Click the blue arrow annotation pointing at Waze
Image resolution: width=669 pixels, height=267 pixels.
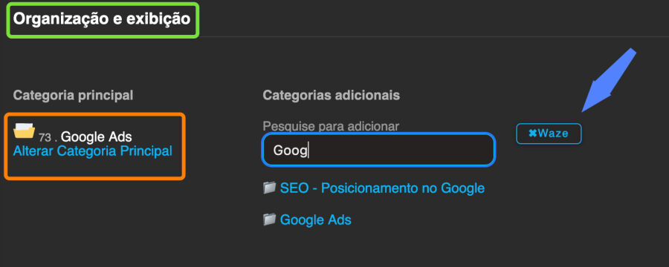pyautogui.click(x=609, y=81)
